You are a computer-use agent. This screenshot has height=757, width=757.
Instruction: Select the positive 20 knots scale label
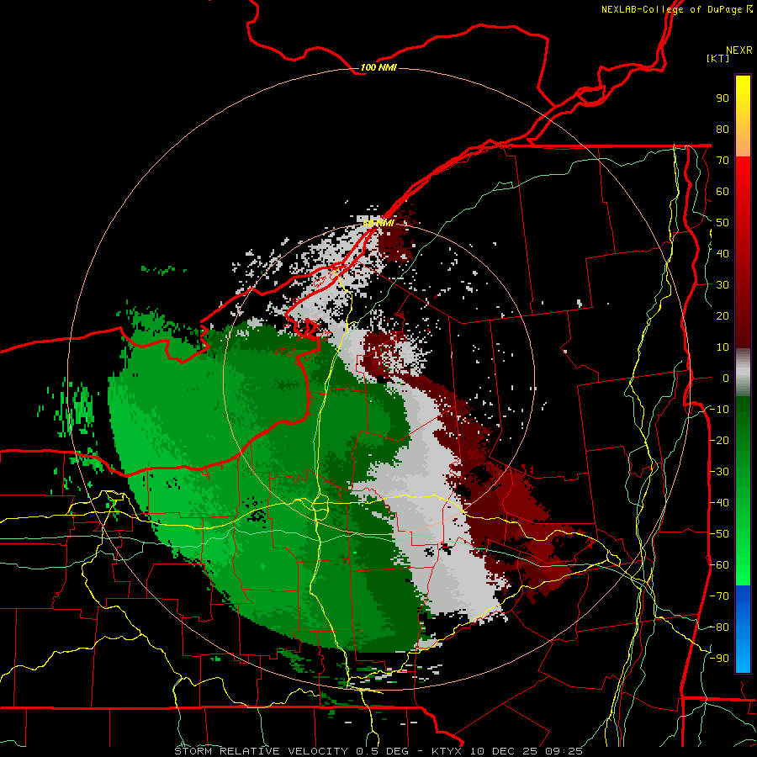tap(723, 315)
